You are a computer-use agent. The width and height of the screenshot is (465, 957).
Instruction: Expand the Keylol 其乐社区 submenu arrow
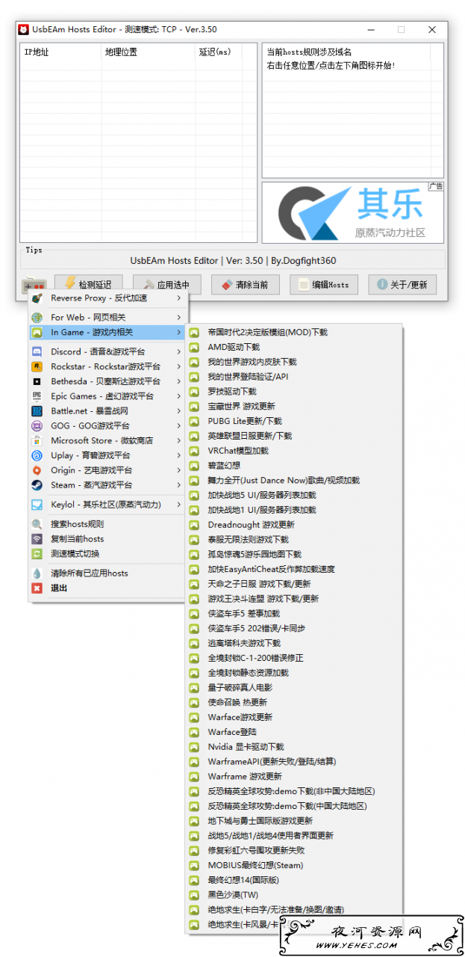click(x=179, y=505)
